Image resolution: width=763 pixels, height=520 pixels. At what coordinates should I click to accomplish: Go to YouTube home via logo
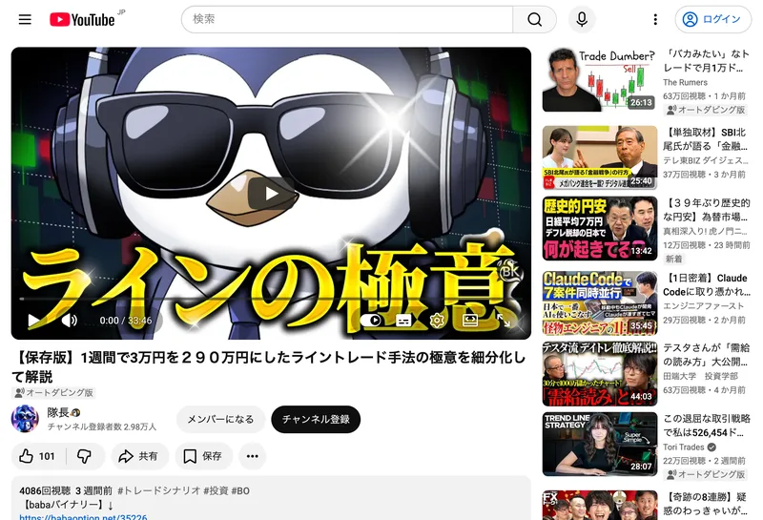(x=82, y=19)
